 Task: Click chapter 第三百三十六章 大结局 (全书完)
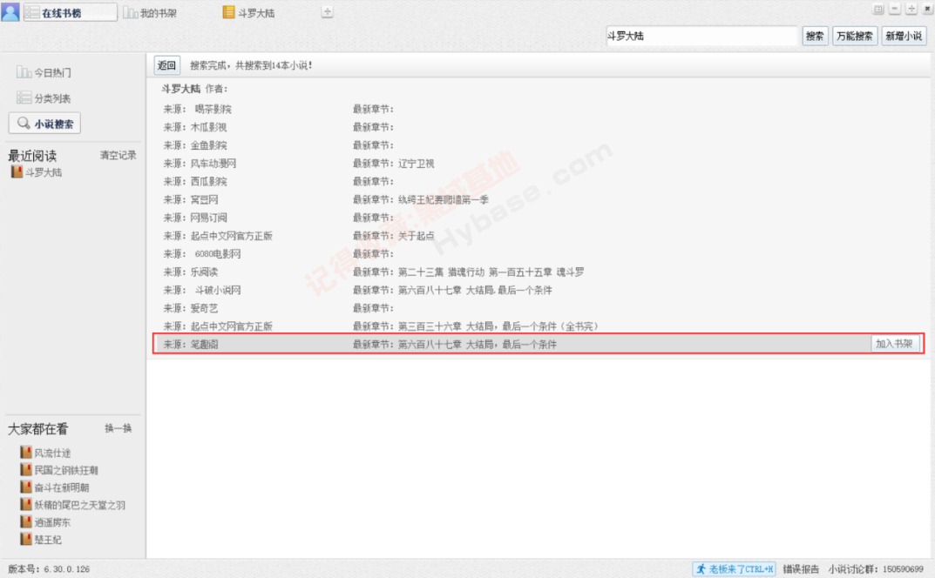tap(498, 326)
